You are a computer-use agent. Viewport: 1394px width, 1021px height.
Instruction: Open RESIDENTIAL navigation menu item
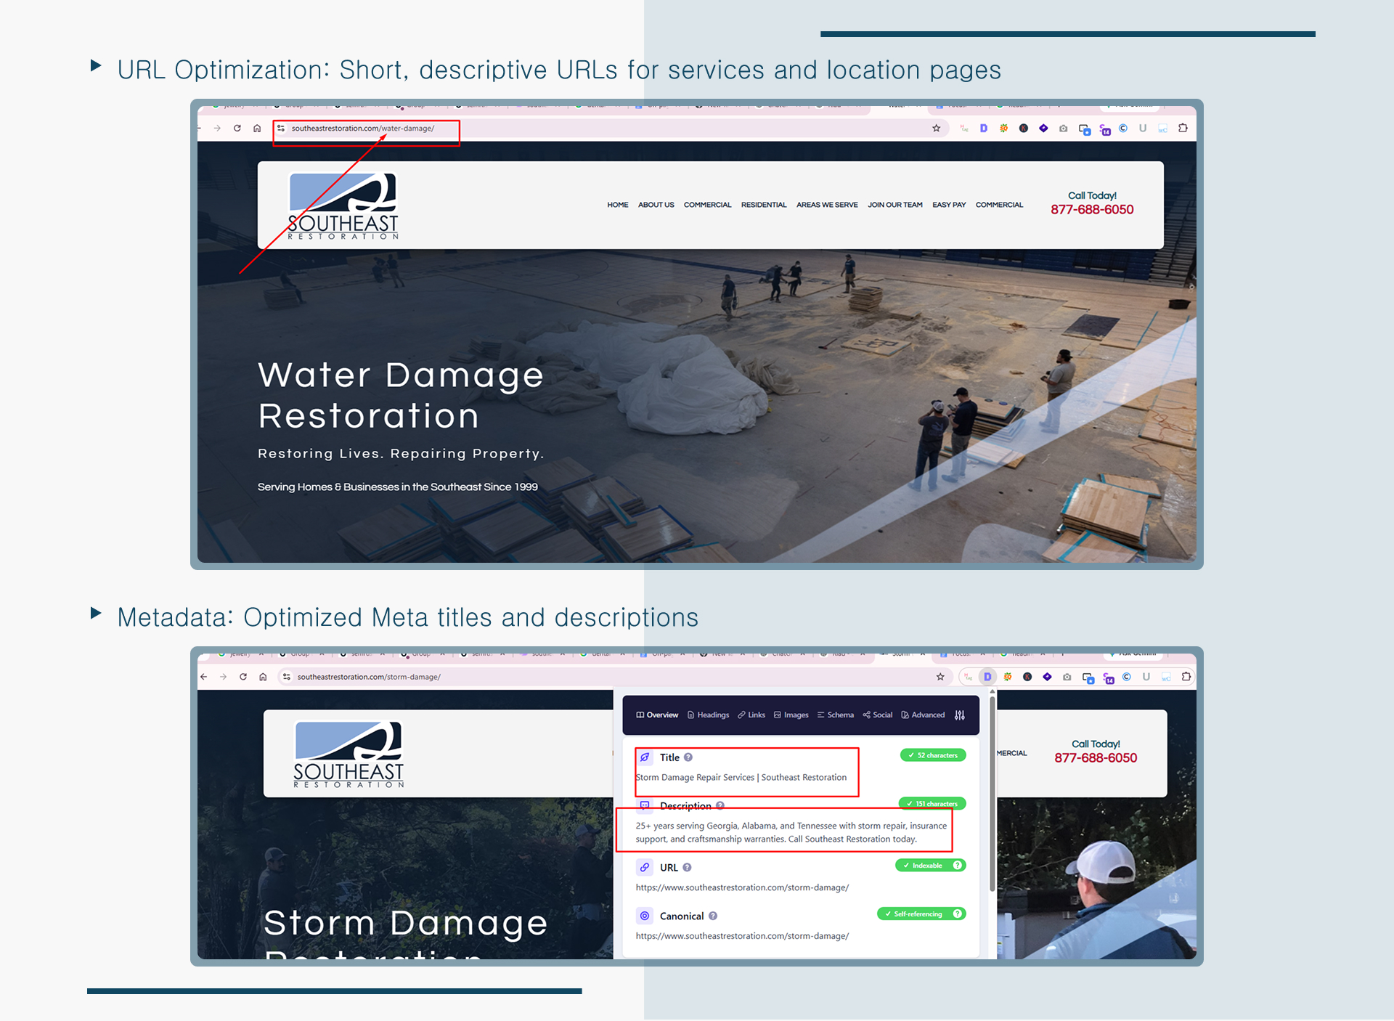pos(764,205)
